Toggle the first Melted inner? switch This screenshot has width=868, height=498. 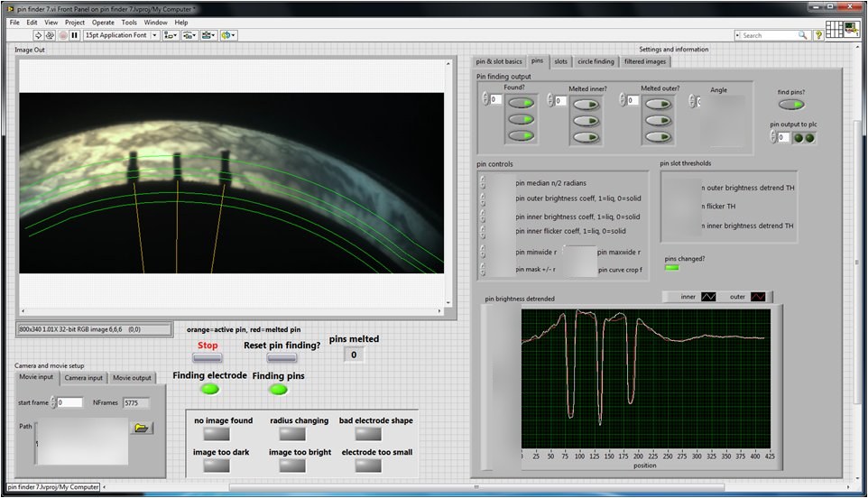pyautogui.click(x=586, y=105)
